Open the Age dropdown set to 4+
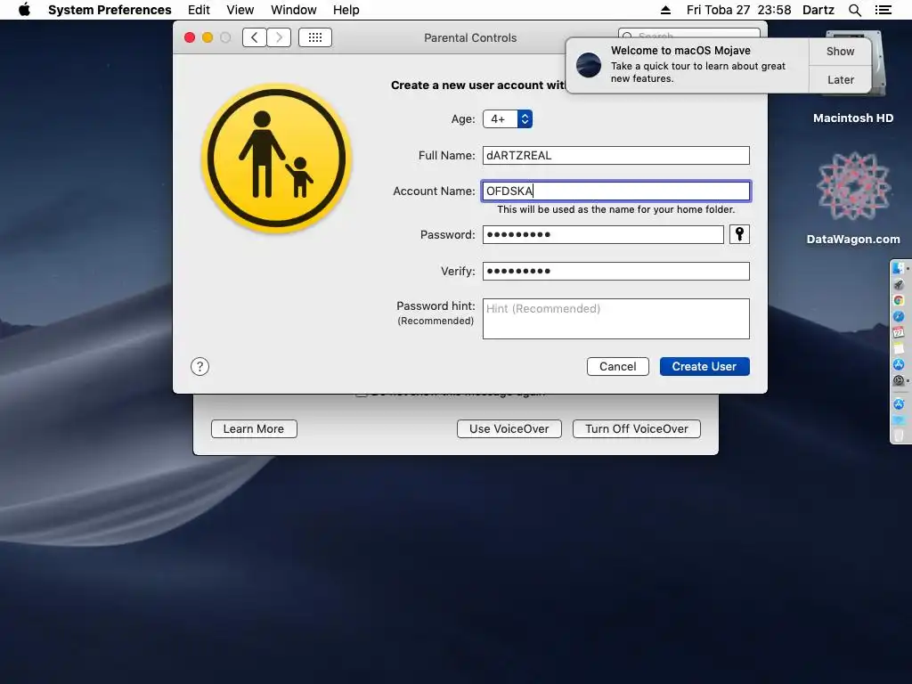Screen dimensions: 912x684 (x=507, y=118)
